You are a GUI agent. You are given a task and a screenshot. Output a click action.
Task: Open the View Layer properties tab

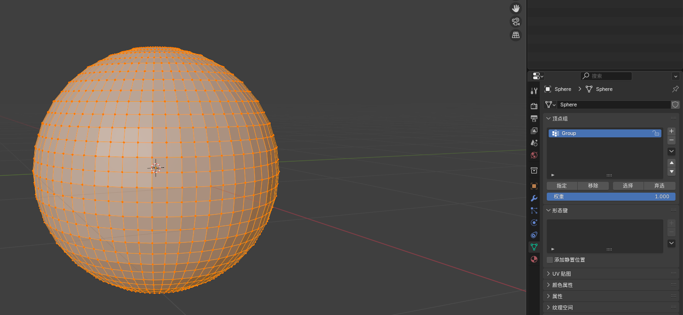pos(534,130)
